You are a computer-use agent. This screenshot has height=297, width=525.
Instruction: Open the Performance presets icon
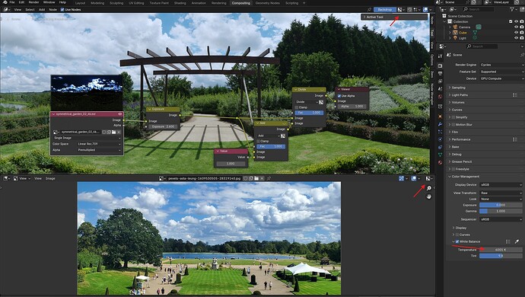click(x=514, y=139)
